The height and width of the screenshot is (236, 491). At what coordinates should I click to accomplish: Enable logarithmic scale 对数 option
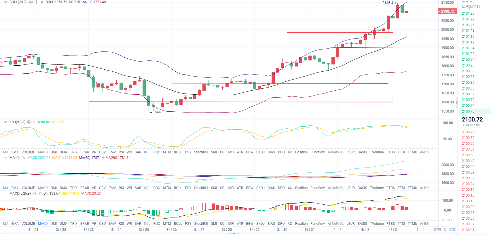437,230
